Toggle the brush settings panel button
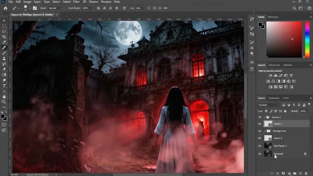 coord(35,8)
